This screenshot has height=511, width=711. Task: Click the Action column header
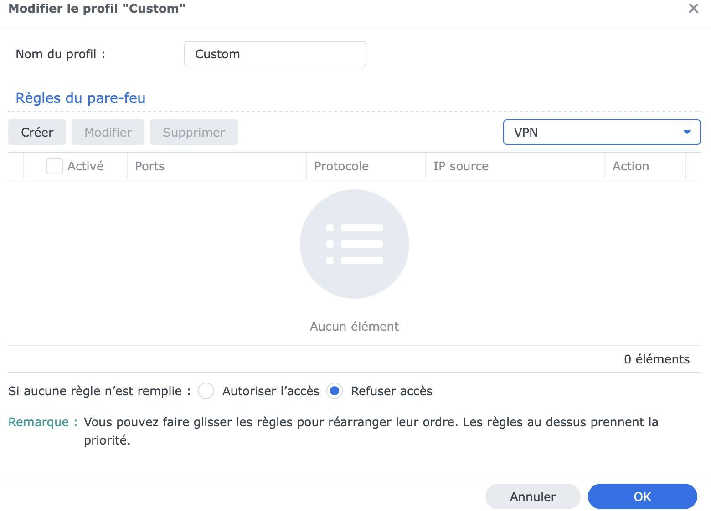(x=631, y=166)
